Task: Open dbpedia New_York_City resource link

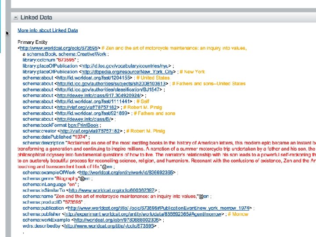Action: point(127,72)
